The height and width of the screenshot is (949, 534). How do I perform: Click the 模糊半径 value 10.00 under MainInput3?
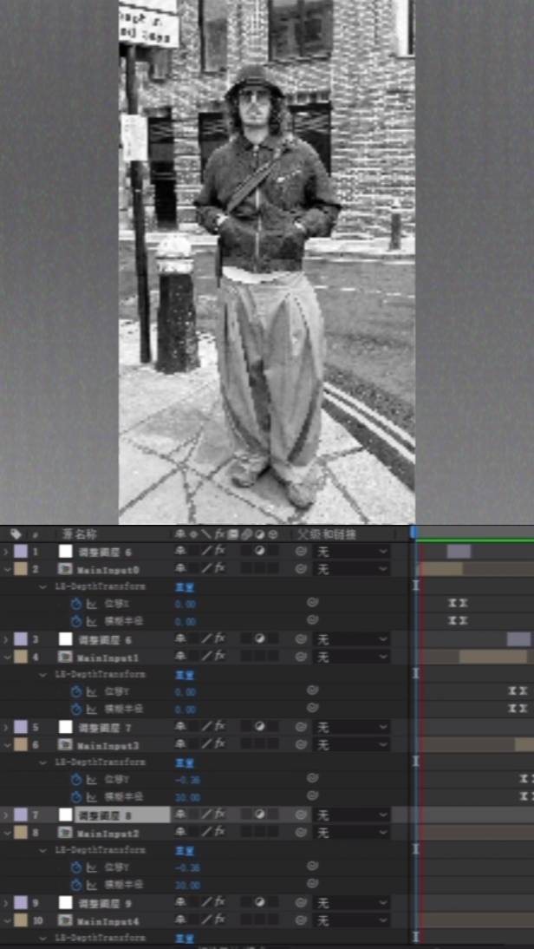pyautogui.click(x=186, y=796)
